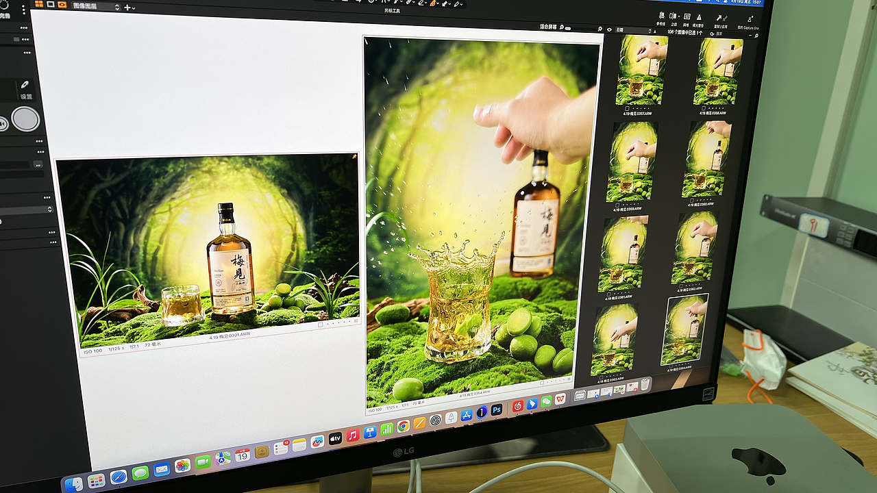Open Keynote from the Dock
This screenshot has height=493, width=877.
(369, 432)
